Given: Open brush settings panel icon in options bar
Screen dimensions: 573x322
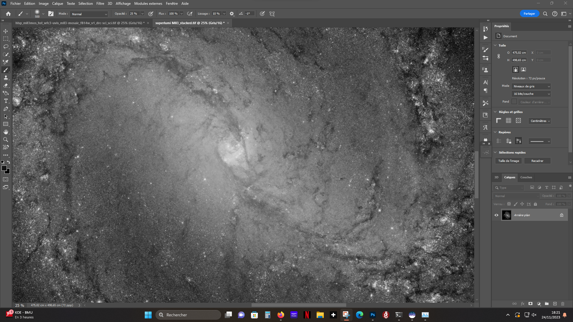Looking at the screenshot, I should click(51, 14).
